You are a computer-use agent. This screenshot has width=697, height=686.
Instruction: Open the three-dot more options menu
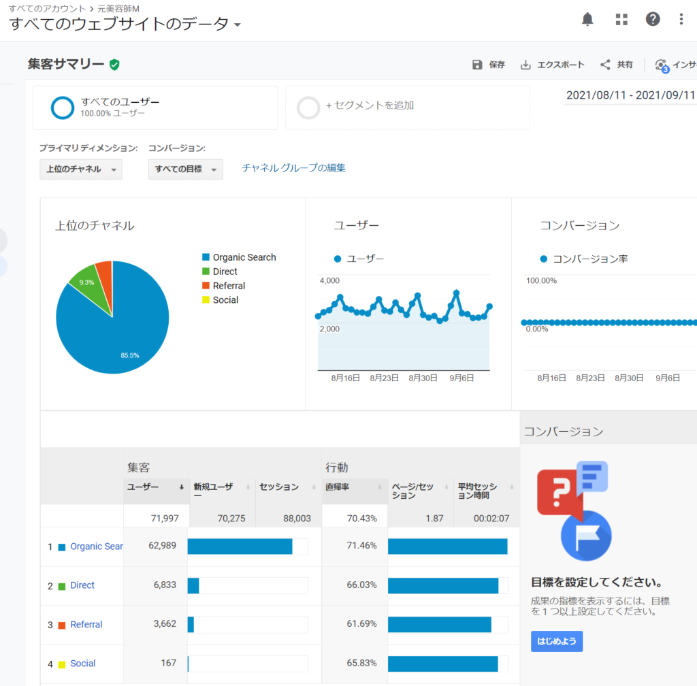click(681, 19)
